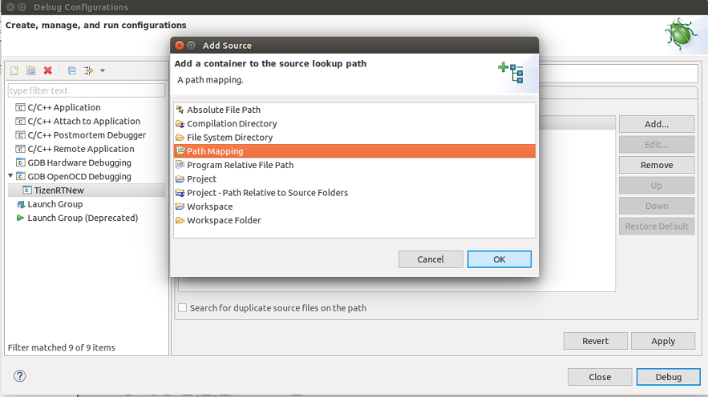Select File System Directory entry
708x397 pixels.
229,138
